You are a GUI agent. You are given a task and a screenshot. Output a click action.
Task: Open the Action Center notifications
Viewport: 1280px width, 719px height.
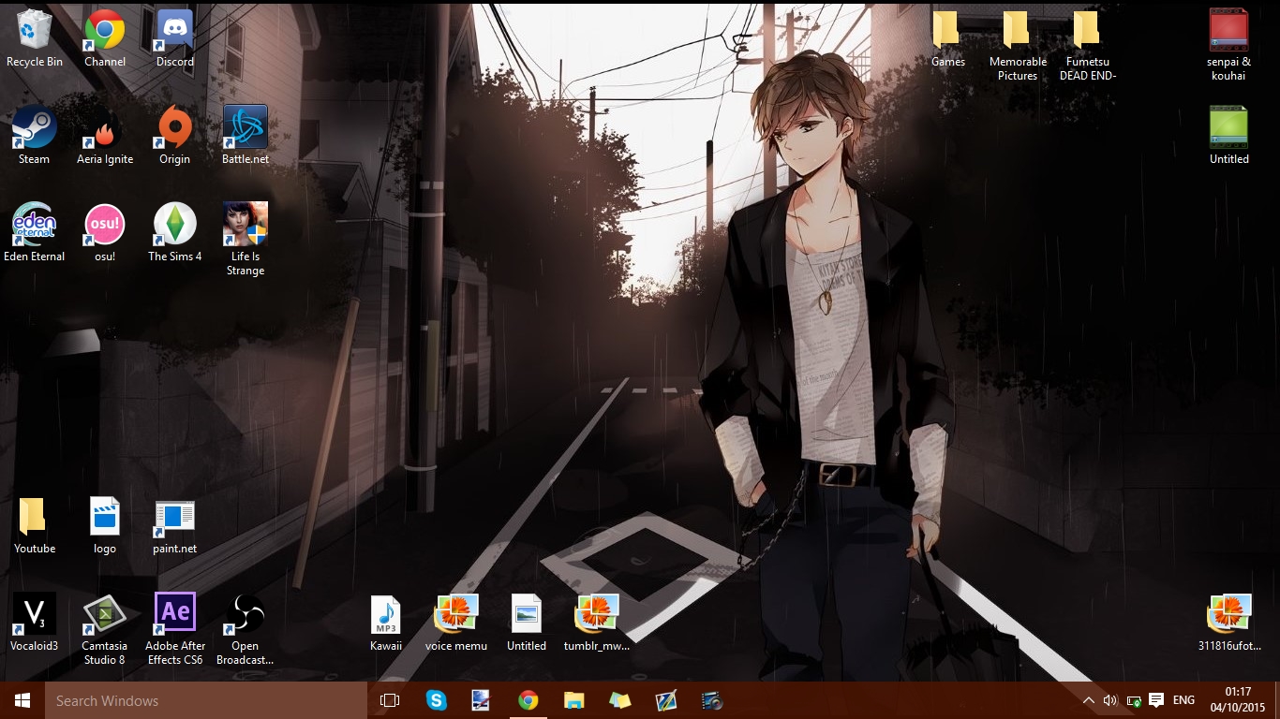(x=1156, y=700)
